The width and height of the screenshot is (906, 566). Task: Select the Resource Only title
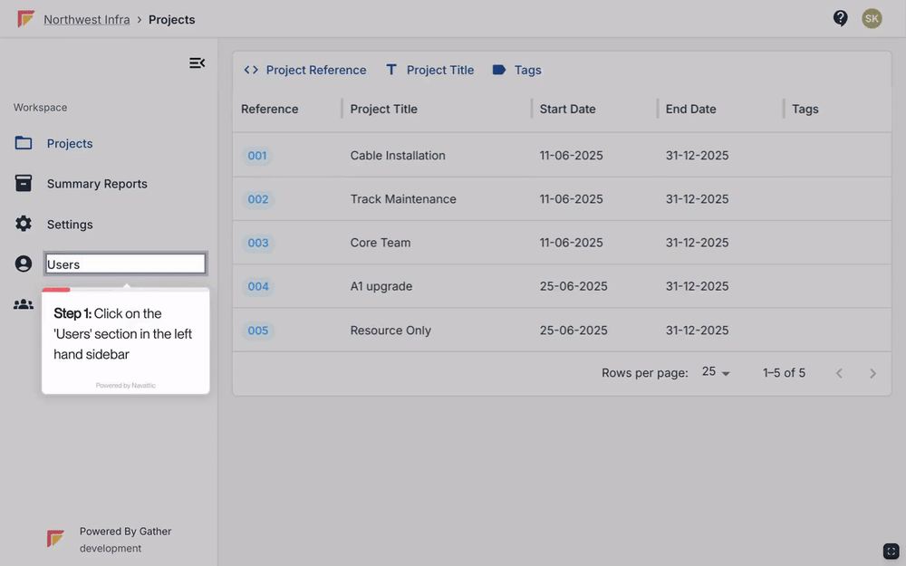point(390,331)
